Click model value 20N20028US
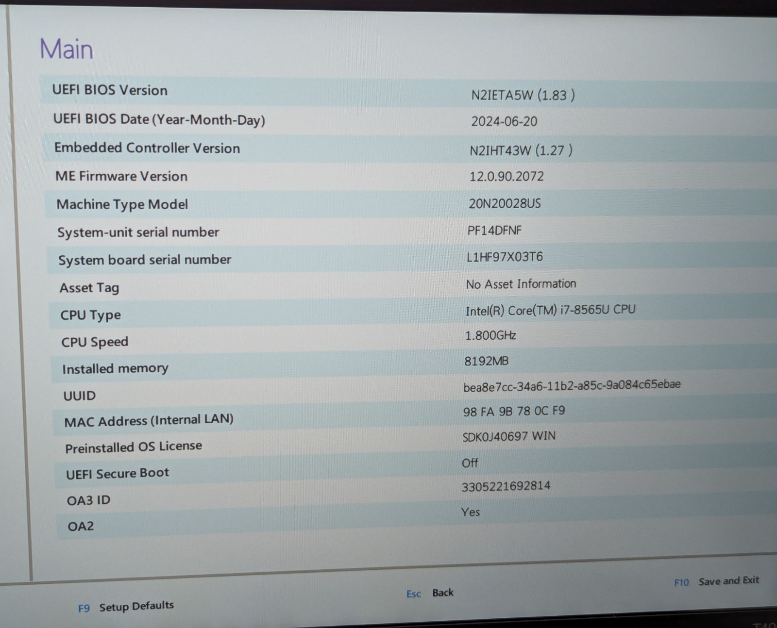The height and width of the screenshot is (628, 777). coord(505,203)
